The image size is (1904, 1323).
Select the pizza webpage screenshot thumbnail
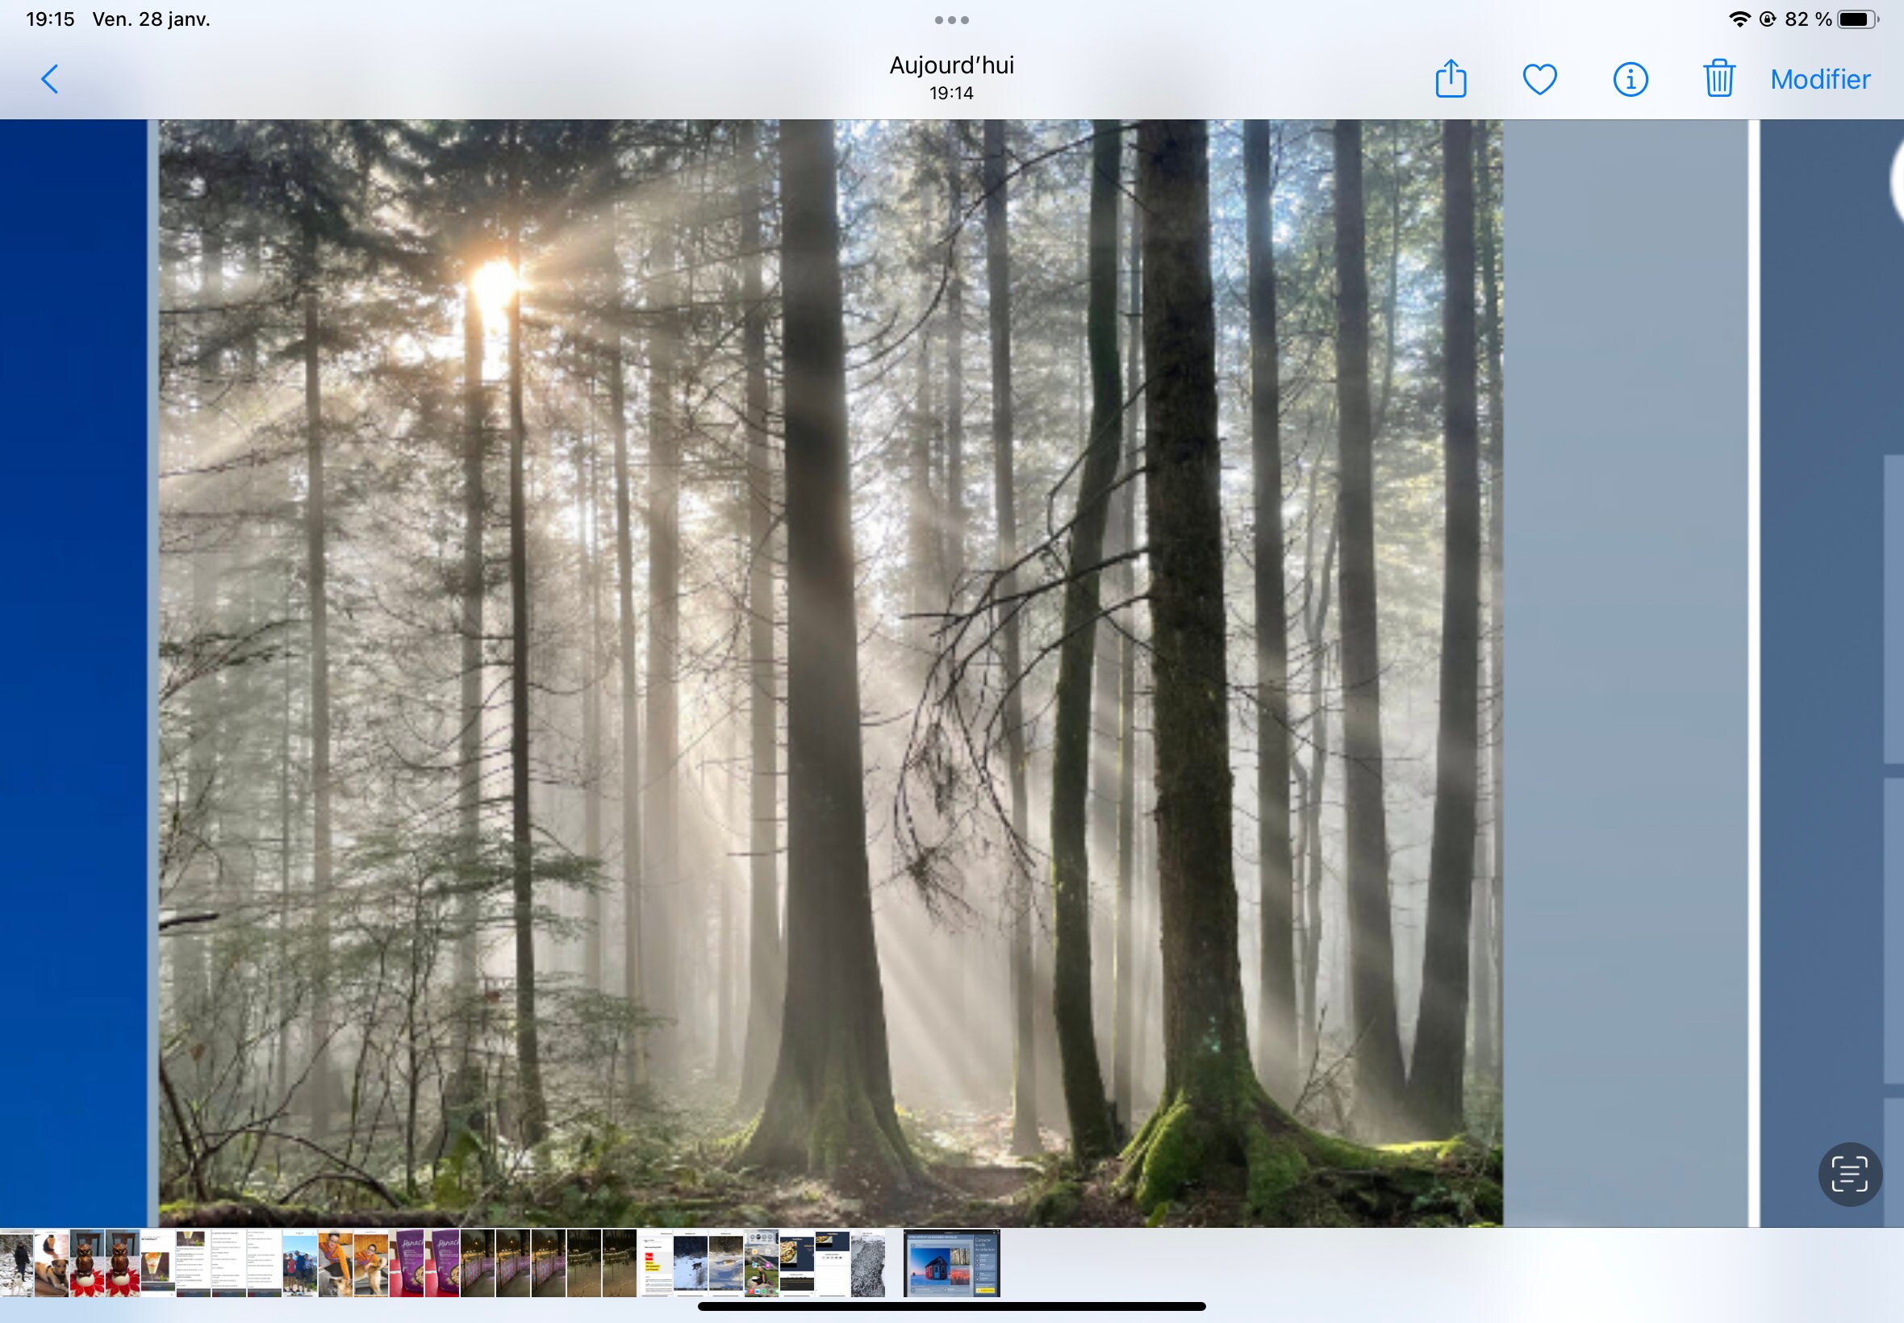coord(796,1263)
